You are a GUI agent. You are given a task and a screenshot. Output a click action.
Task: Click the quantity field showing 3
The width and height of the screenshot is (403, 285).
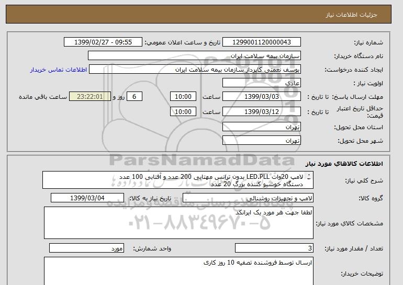[x=274, y=248]
